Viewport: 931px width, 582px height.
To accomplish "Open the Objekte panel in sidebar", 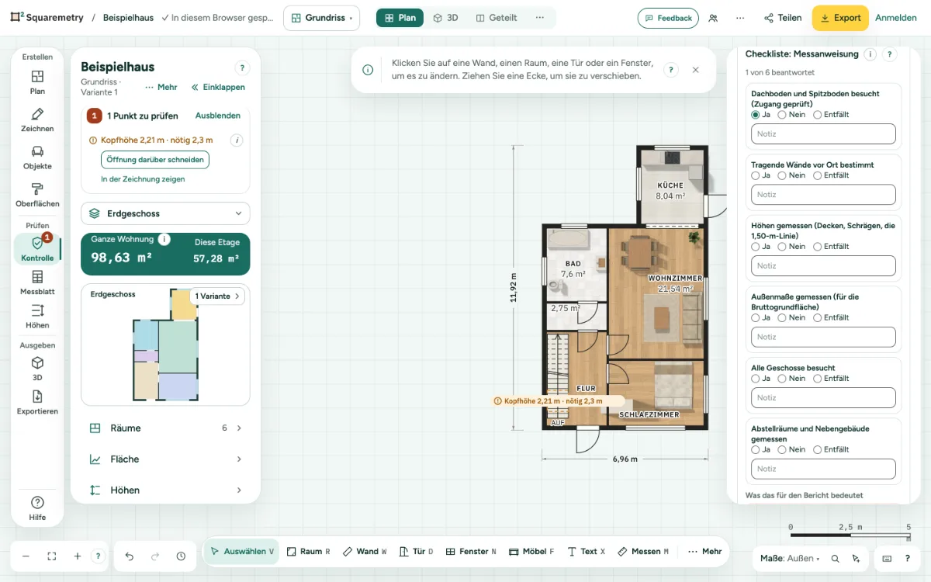I will (37, 157).
